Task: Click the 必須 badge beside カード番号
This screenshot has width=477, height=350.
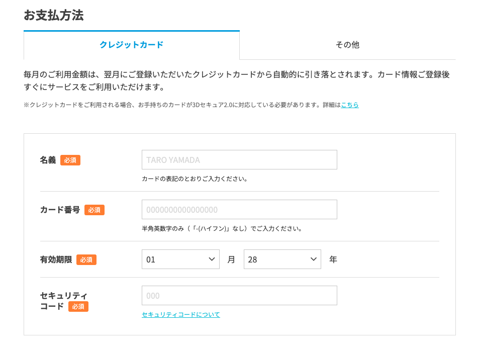Action: point(94,210)
